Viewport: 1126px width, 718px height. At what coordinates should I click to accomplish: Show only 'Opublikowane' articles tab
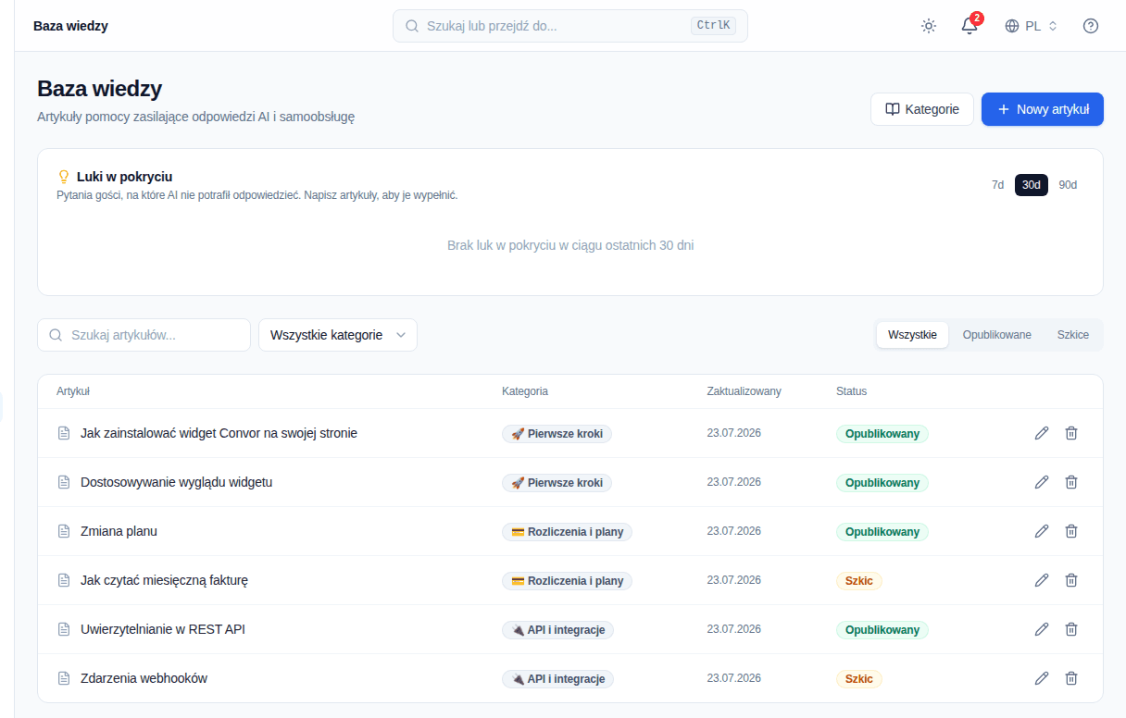point(996,335)
